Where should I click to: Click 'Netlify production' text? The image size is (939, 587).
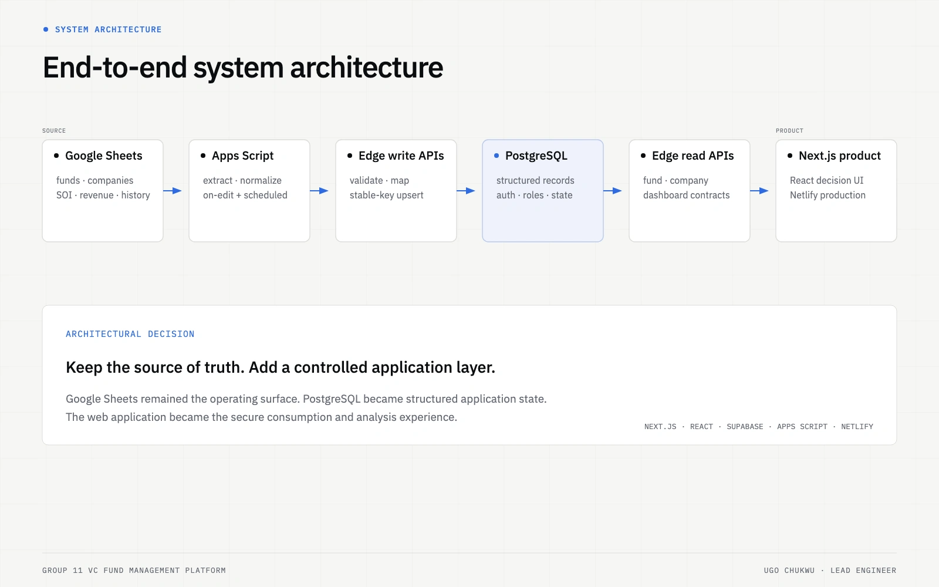point(827,195)
